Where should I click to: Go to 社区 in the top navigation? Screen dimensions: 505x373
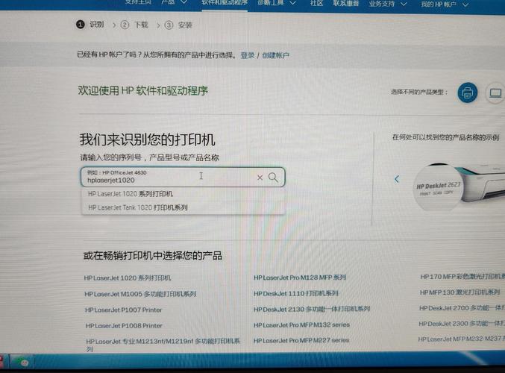[x=317, y=4]
